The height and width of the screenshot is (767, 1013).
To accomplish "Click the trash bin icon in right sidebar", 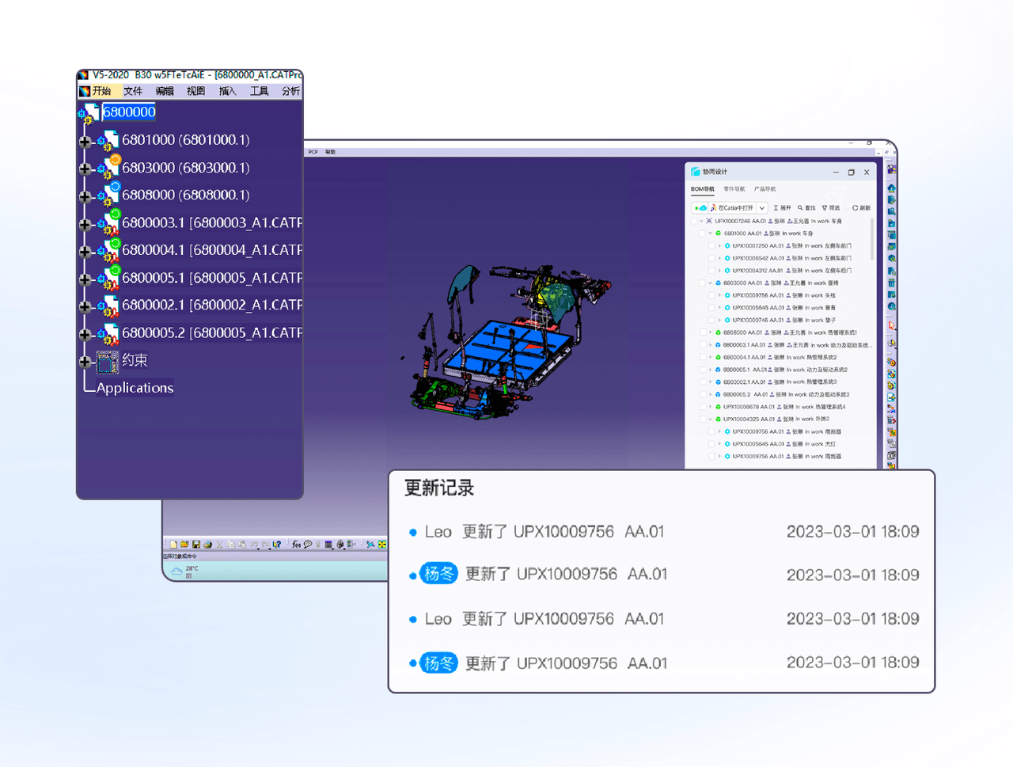I will (892, 283).
